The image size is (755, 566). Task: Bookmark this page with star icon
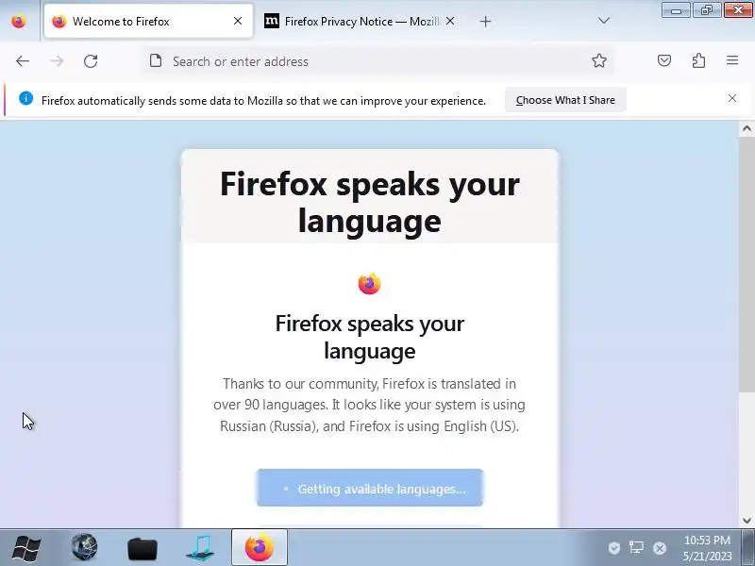click(x=599, y=60)
